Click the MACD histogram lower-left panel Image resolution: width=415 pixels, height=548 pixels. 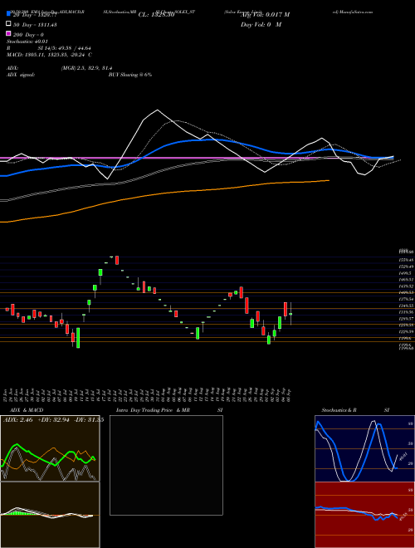tap(50, 515)
